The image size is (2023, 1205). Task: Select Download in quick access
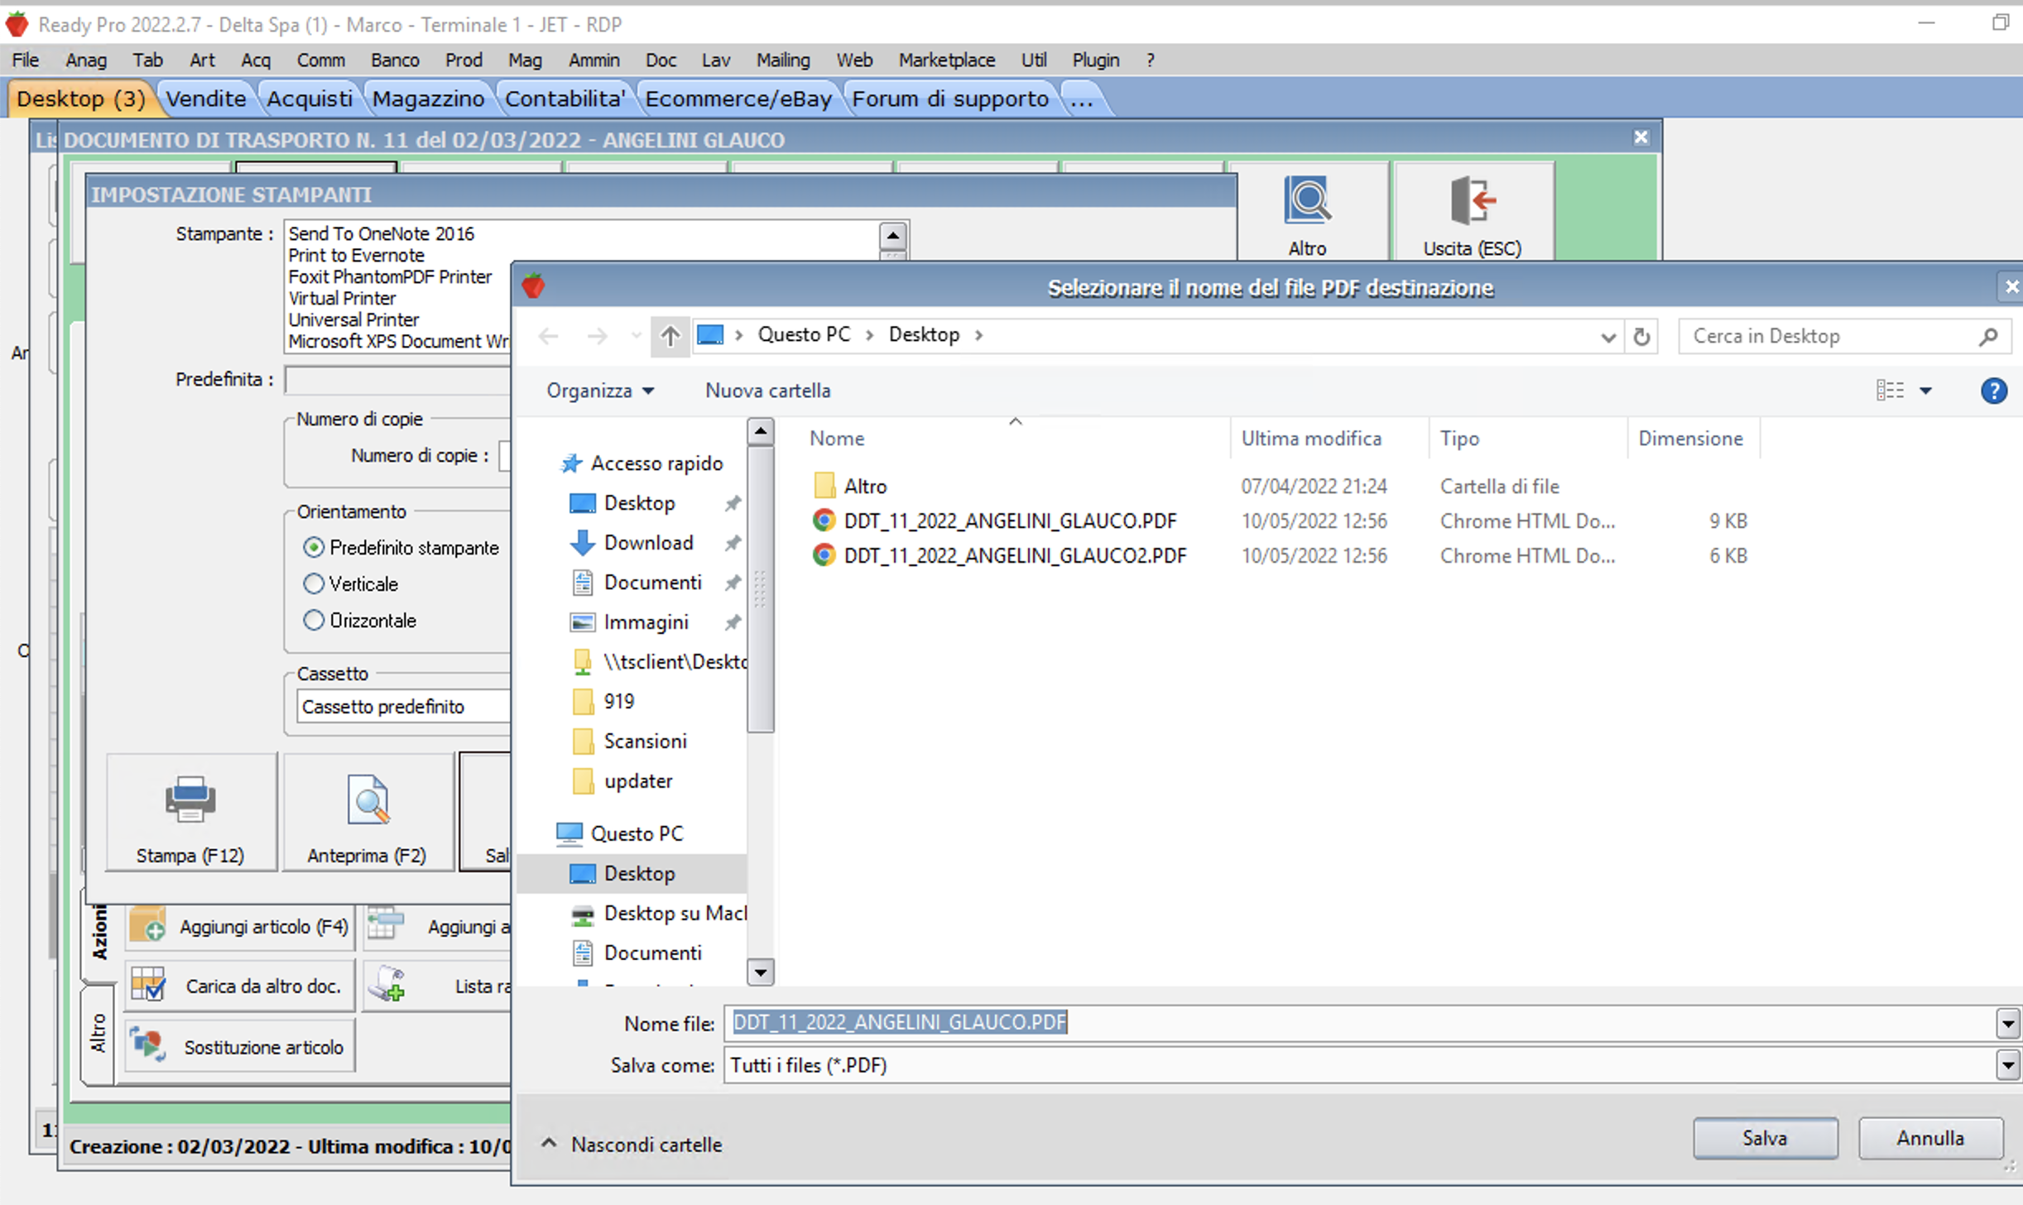point(648,543)
